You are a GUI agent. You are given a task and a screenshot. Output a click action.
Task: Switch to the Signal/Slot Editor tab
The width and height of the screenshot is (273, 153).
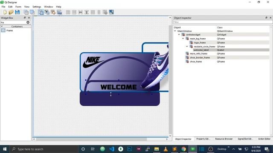245,139
